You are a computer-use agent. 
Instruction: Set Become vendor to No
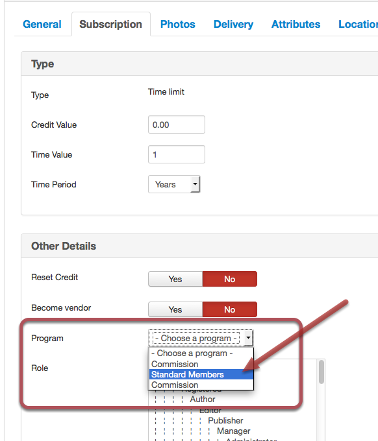click(x=229, y=309)
